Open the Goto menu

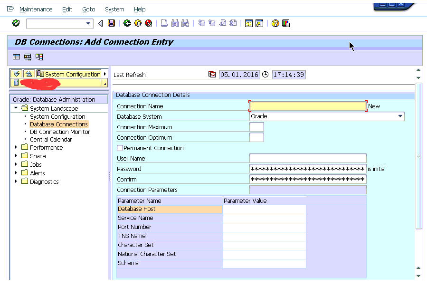88,9
